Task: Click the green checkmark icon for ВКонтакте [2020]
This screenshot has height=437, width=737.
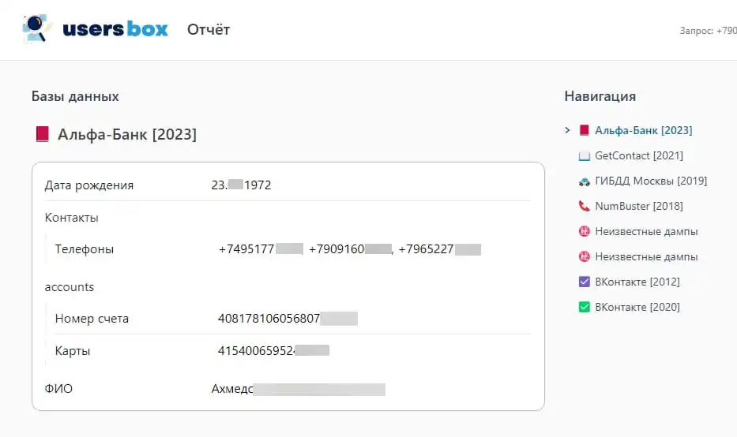Action: click(585, 307)
